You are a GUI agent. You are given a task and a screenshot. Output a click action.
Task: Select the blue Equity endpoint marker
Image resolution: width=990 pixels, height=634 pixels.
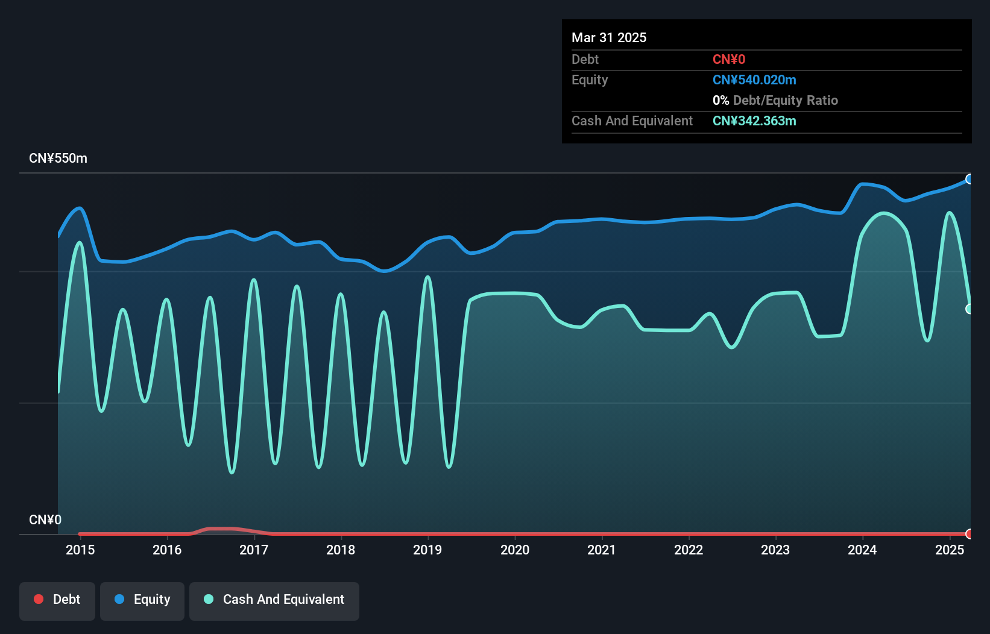(x=970, y=179)
